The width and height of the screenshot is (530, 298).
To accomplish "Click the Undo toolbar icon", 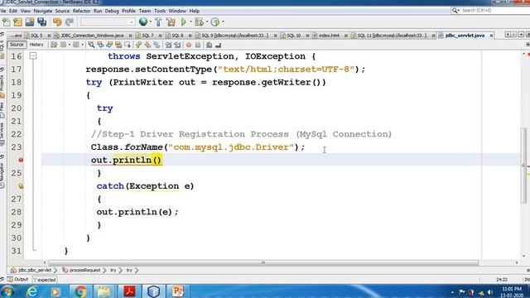I will pyautogui.click(x=57, y=22).
